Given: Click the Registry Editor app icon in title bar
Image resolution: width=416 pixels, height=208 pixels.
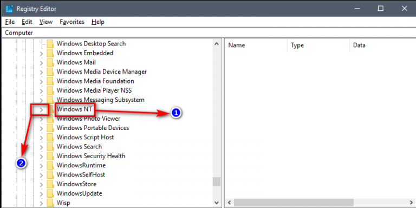Looking at the screenshot, I should (9, 9).
